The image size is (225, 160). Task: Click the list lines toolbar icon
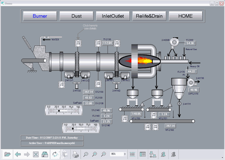pyautogui.click(x=132, y=154)
